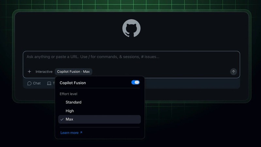Screen dimensions: 261x147
Task: Open the Copilot Fusion · Max selector
Action: [73, 72]
